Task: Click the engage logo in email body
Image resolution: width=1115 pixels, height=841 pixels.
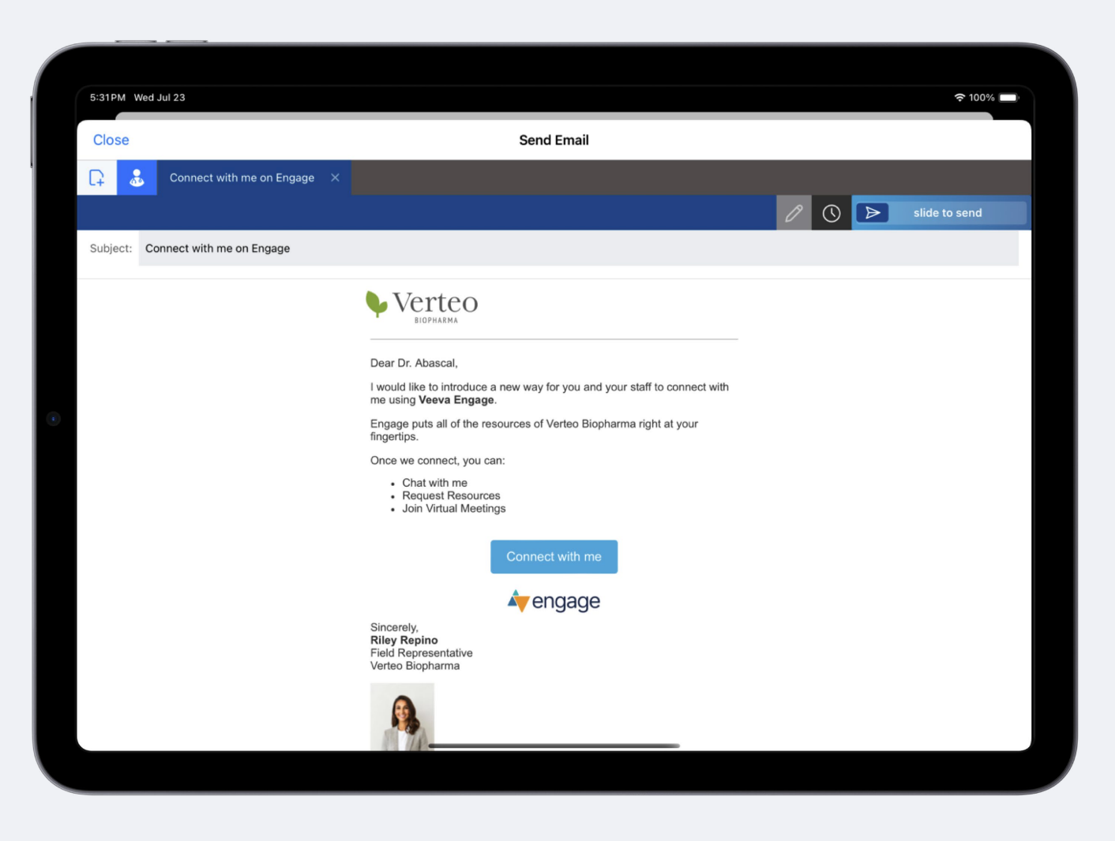Action: (554, 601)
